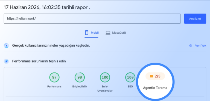The image size is (210, 101).
Task: Click the Performans label
Action: pos(54,87)
